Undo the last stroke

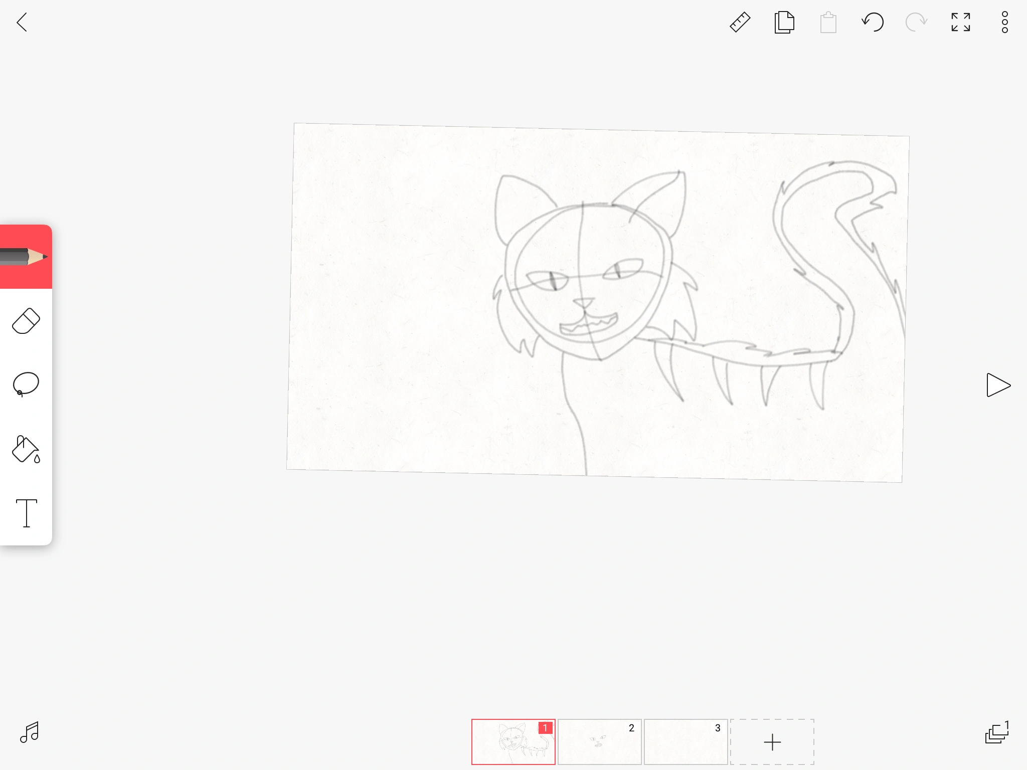coord(873,23)
